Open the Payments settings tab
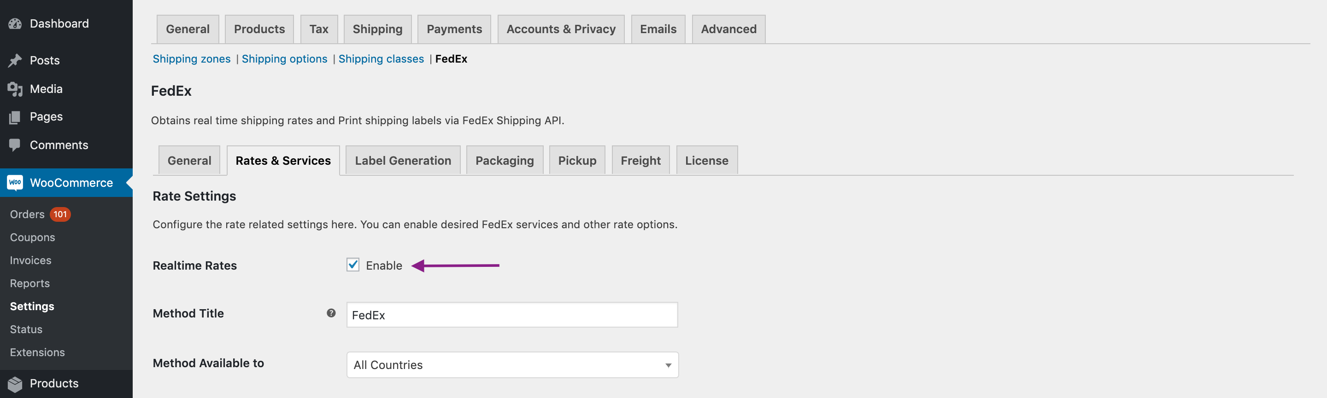Screen dimensions: 1327x398 pos(454,29)
